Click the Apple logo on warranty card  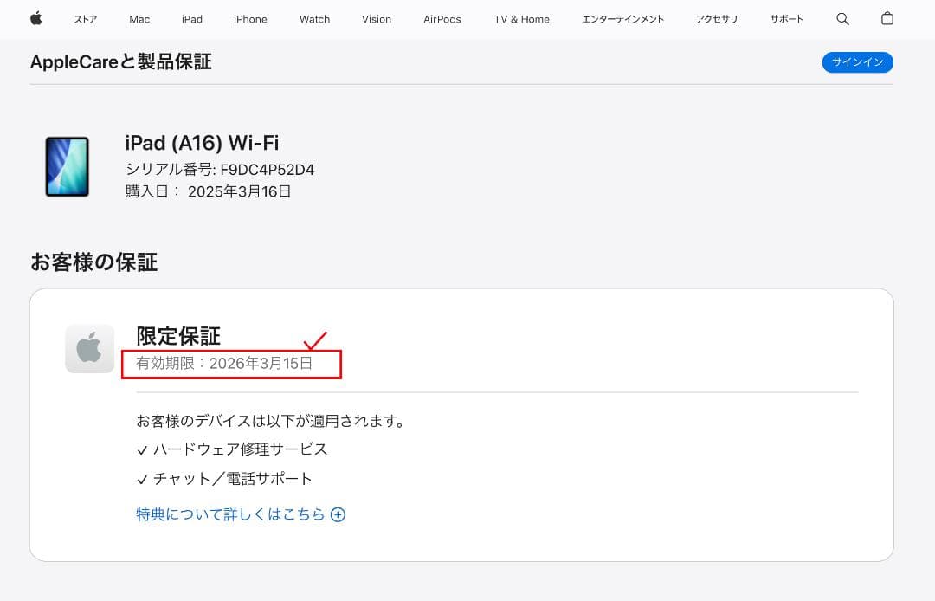89,348
